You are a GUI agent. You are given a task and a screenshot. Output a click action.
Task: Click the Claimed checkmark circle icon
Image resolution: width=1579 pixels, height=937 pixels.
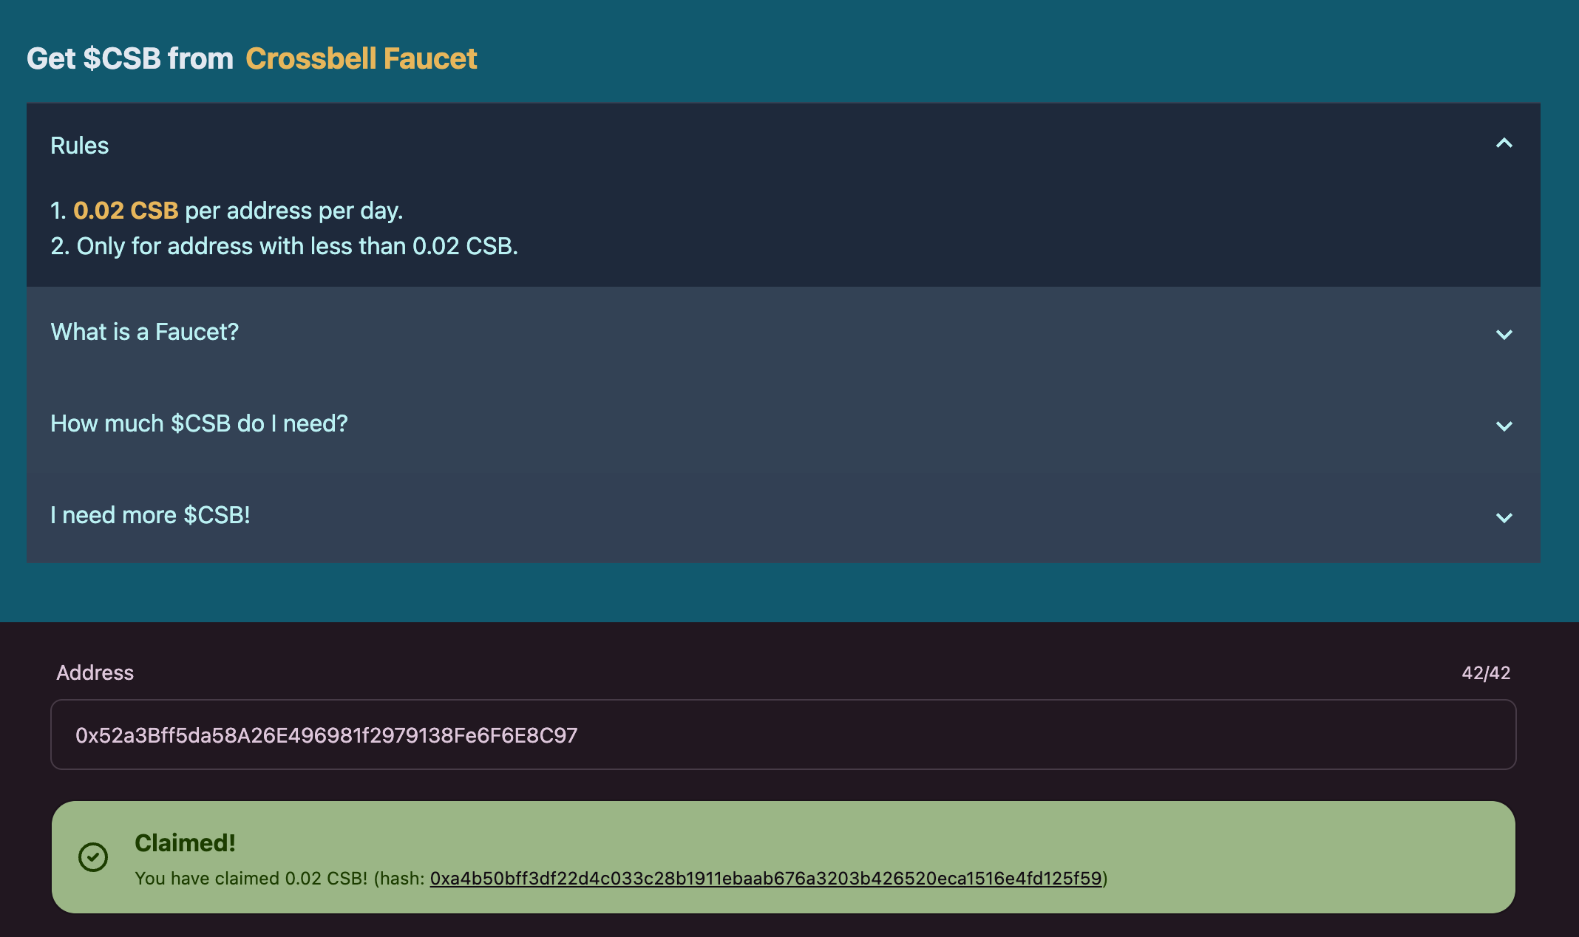click(x=93, y=857)
